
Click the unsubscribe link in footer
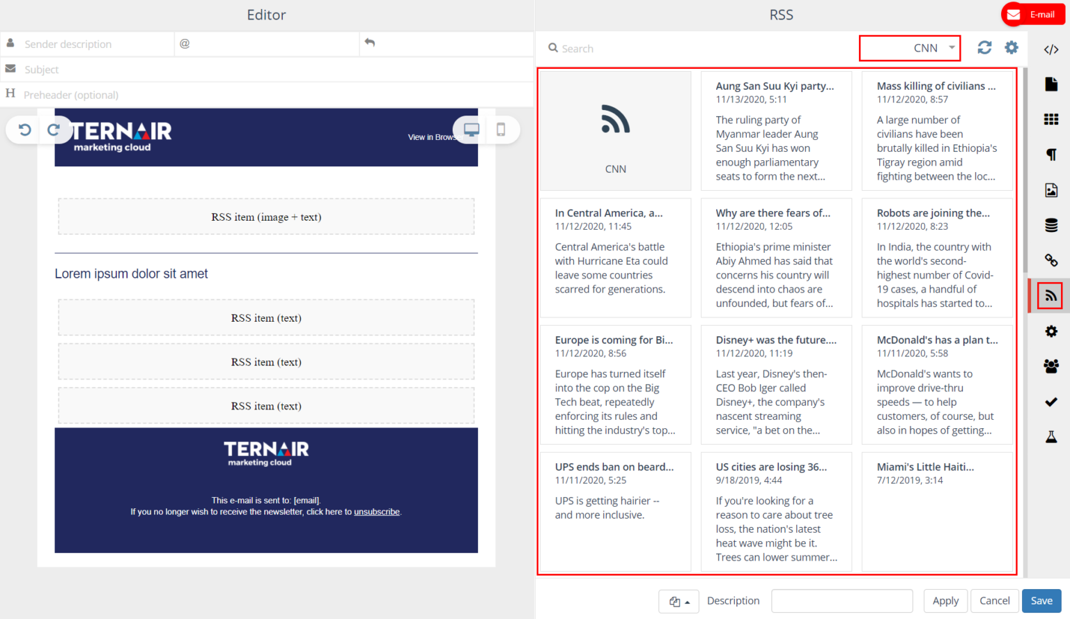tap(377, 512)
